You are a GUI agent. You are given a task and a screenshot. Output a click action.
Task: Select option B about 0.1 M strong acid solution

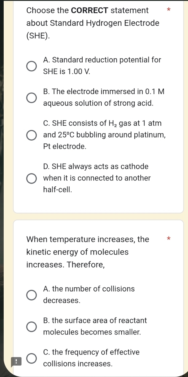[x=31, y=97]
